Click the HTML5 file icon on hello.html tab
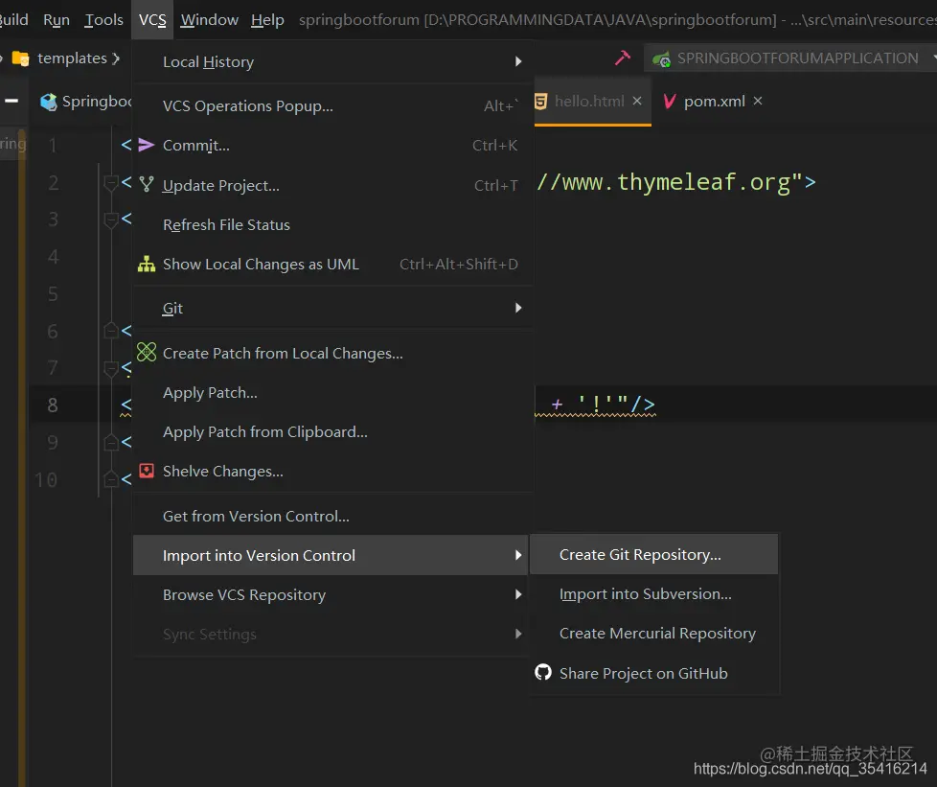 pos(540,101)
